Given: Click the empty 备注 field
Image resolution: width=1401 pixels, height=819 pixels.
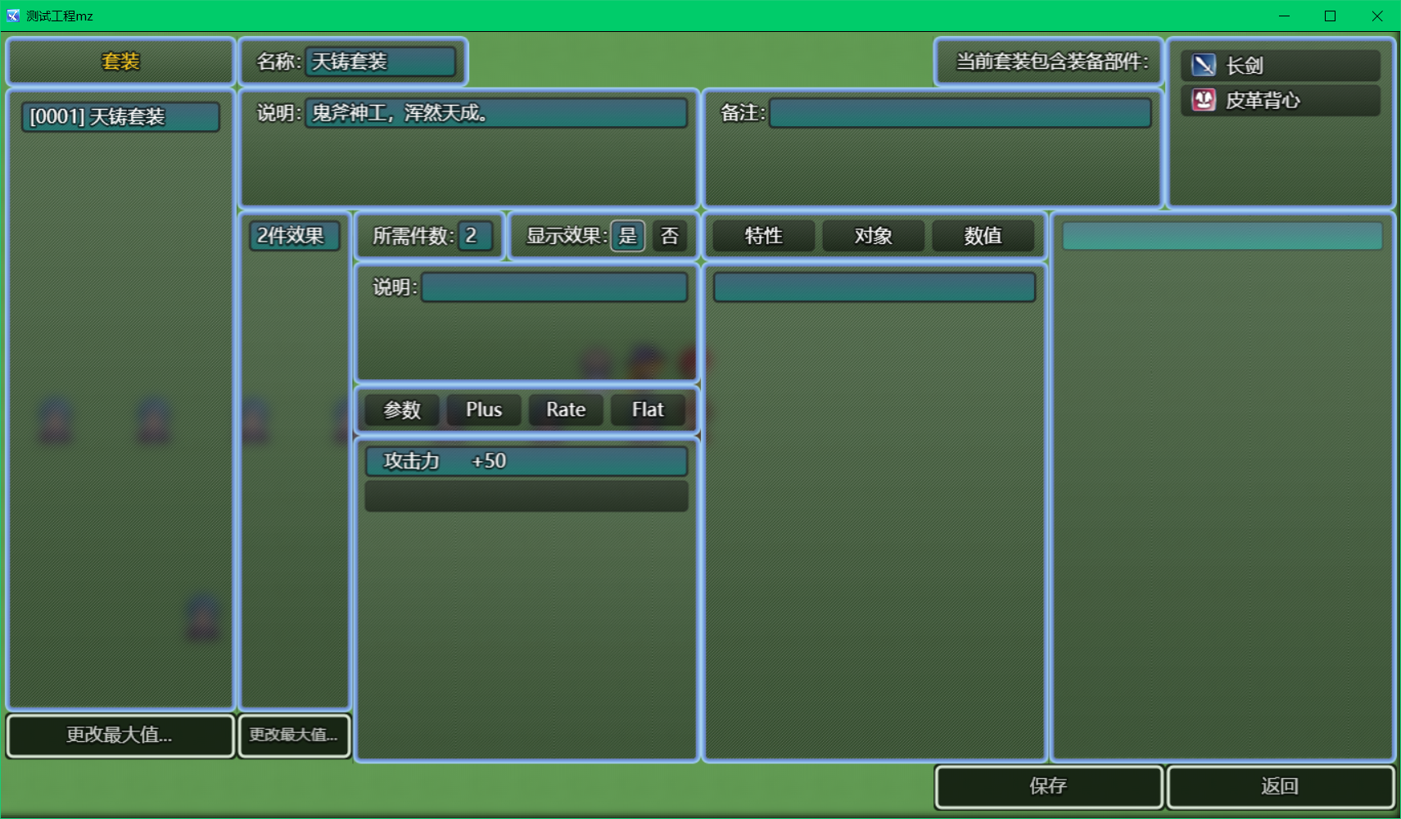Looking at the screenshot, I should (x=960, y=113).
